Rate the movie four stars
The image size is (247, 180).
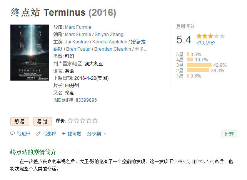(89, 121)
